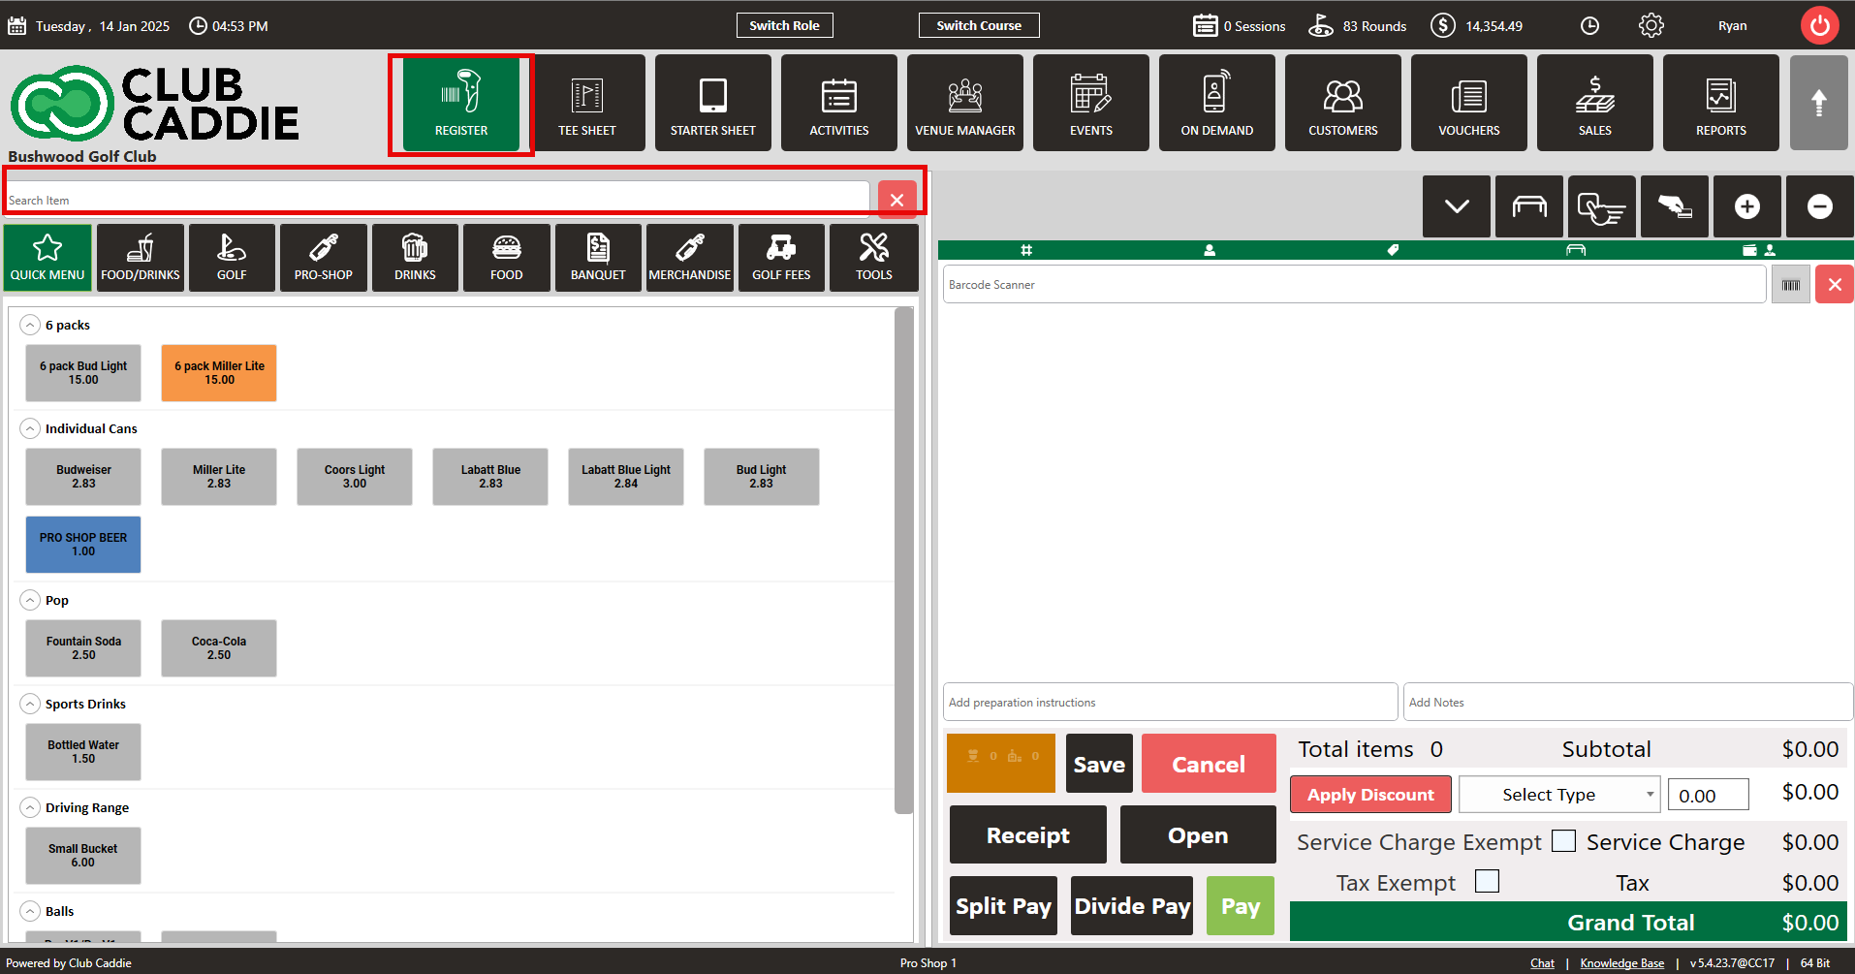Open the Vouchers module

[1469, 103]
